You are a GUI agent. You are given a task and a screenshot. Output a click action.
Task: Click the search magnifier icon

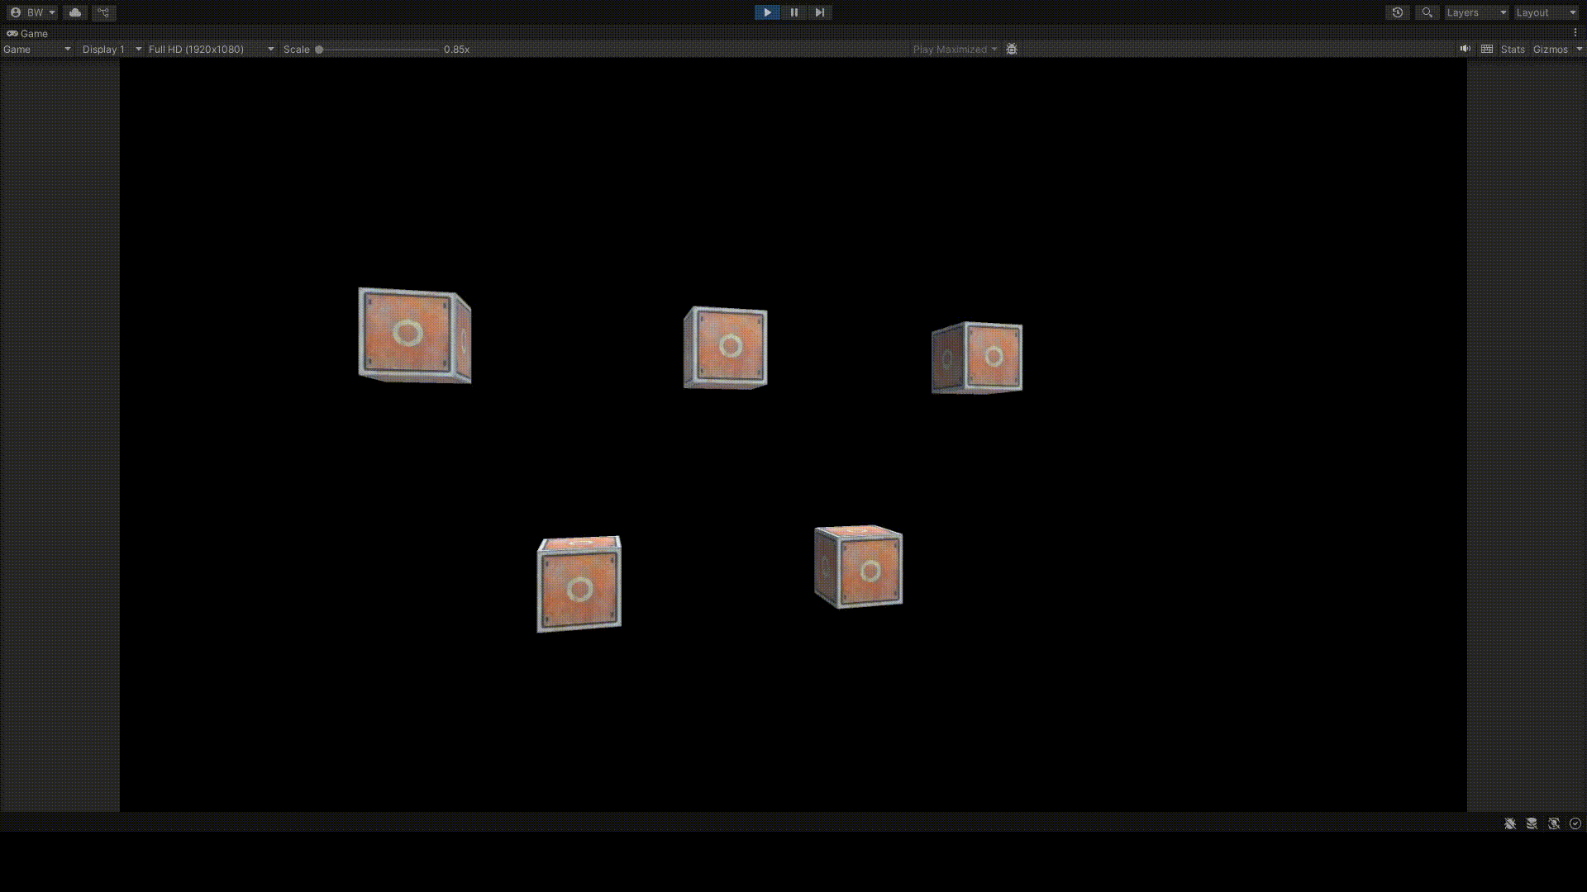1427,12
